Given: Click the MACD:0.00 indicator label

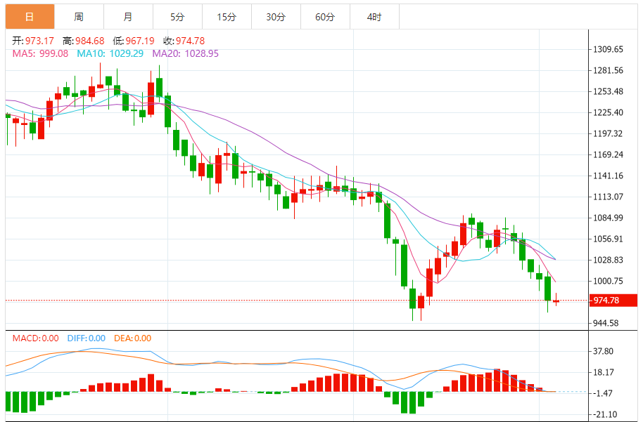Looking at the screenshot, I should [x=36, y=338].
